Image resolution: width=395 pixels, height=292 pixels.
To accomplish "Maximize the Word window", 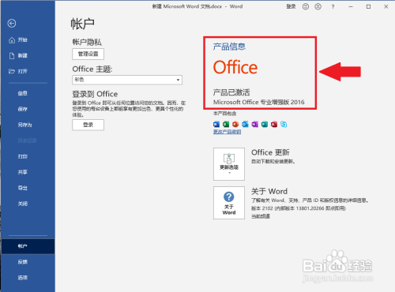I will tap(368, 7).
